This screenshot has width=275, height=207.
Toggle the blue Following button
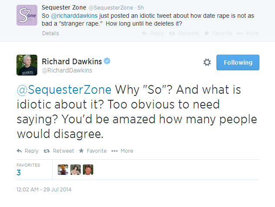pos(238,62)
